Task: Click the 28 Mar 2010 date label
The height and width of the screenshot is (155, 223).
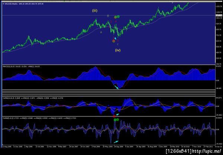Action: click(x=174, y=146)
